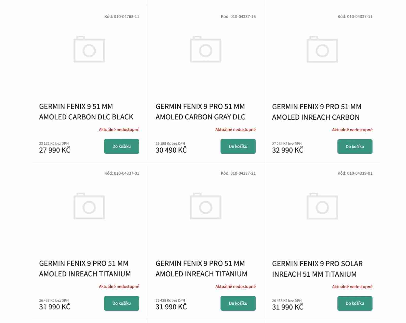The height and width of the screenshot is (323, 406).
Task: Open Germin Fenix 9 51 MM Amoled Carbon DLC Black title
Action: (86, 112)
